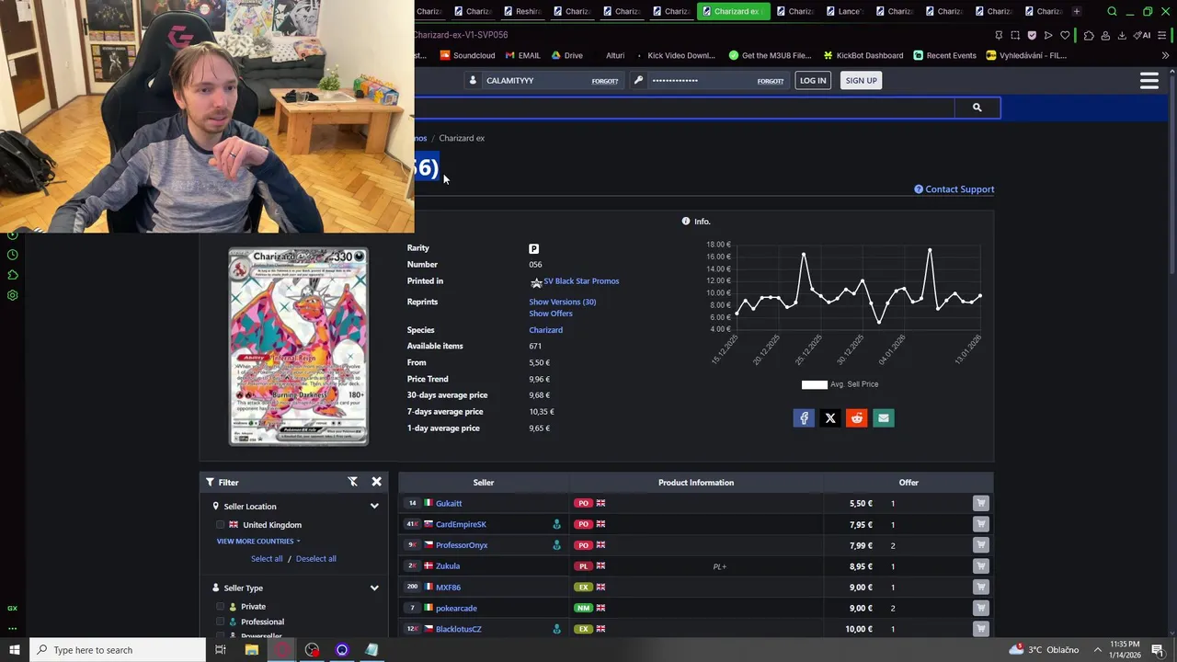Add pokearcade's 9,00 € offer to cart
The width and height of the screenshot is (1177, 662).
981,608
